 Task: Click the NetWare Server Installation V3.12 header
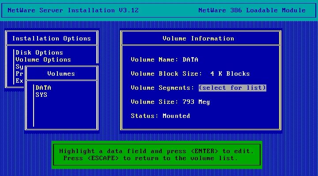(73, 10)
